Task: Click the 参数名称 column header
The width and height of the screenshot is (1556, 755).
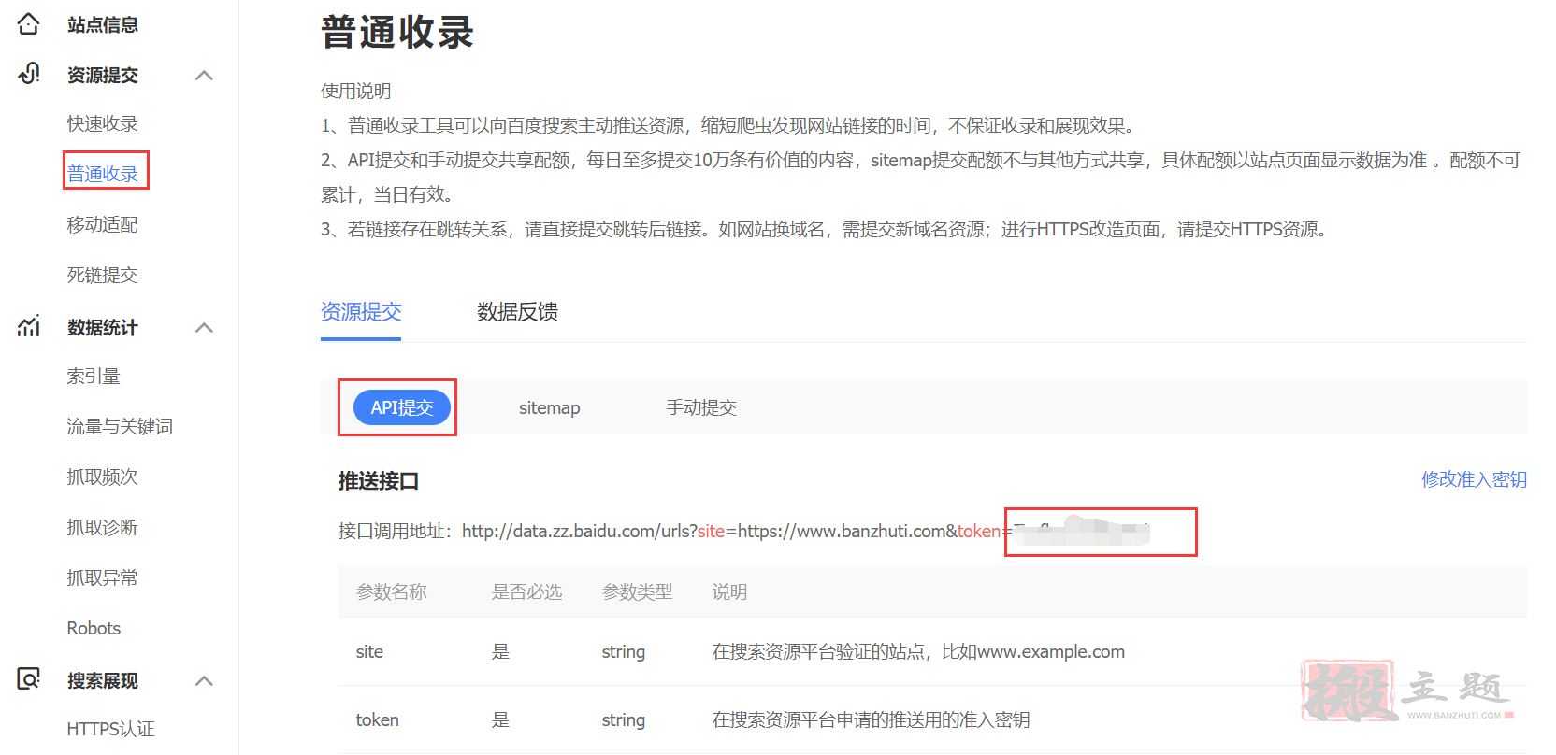Action: point(392,591)
